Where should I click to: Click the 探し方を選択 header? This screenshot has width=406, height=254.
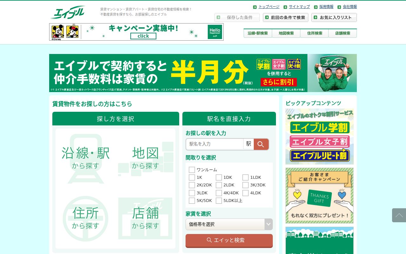click(x=116, y=119)
